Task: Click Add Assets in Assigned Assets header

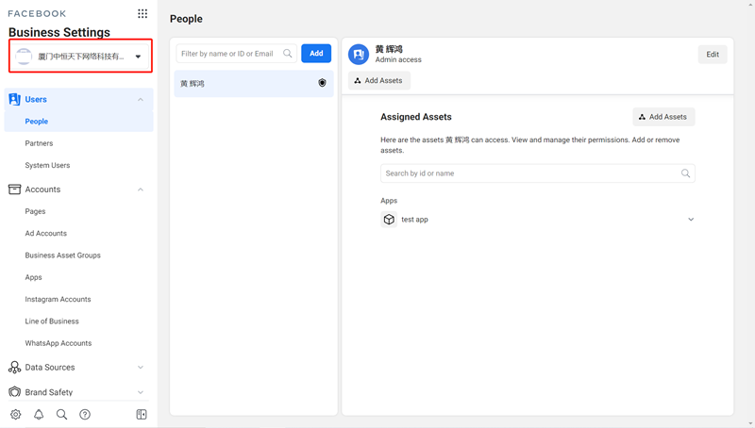Action: coord(663,117)
